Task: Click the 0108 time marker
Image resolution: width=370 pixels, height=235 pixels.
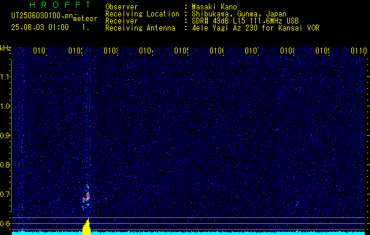Action: click(x=287, y=51)
